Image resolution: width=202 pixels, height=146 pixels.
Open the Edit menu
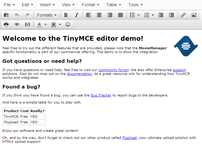coord(28,5)
